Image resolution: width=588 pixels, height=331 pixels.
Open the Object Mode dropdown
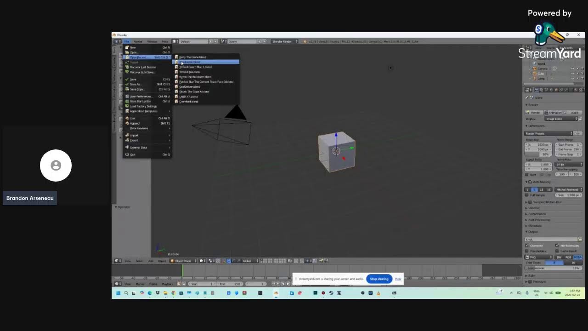183,261
